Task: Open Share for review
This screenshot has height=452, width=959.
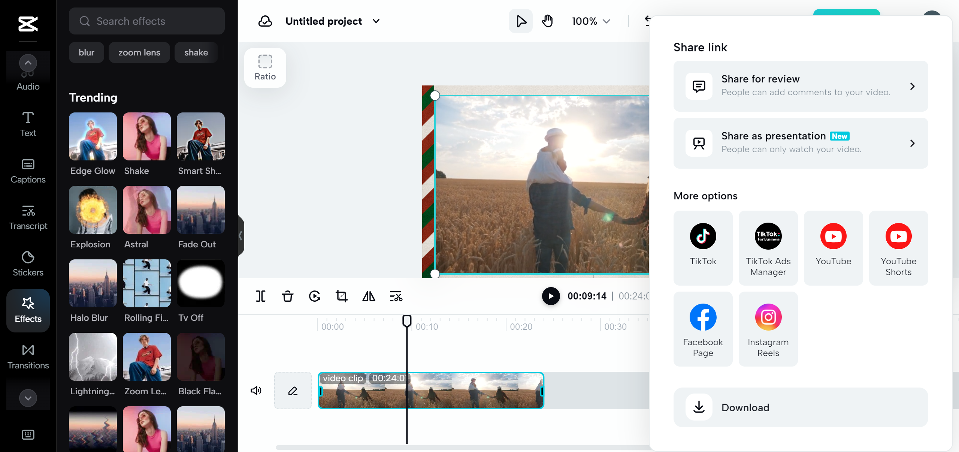Action: click(800, 86)
